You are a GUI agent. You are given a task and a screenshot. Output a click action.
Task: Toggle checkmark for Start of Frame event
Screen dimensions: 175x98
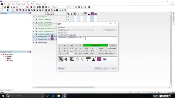click(68, 17)
